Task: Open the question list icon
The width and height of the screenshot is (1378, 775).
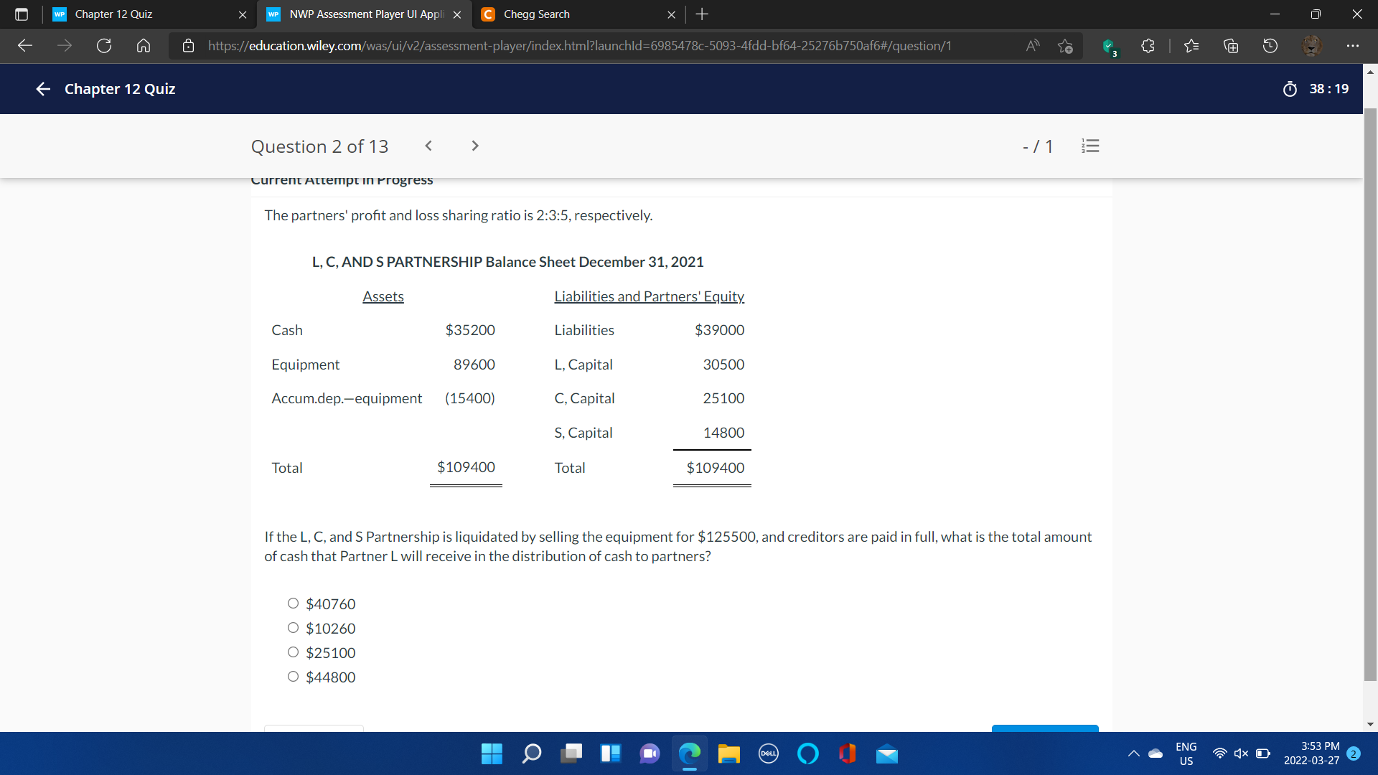Action: 1089,146
